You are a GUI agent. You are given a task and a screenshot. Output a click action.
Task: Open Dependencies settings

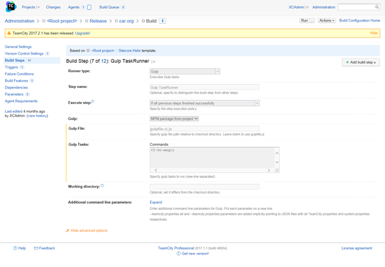(16, 87)
